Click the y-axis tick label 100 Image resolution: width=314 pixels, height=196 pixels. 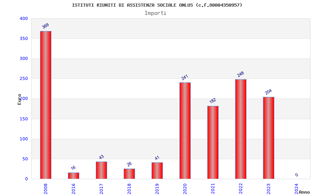(x=24, y=139)
